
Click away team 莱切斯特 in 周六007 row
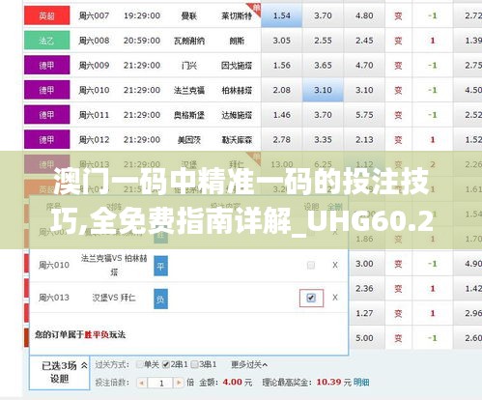coord(237,15)
